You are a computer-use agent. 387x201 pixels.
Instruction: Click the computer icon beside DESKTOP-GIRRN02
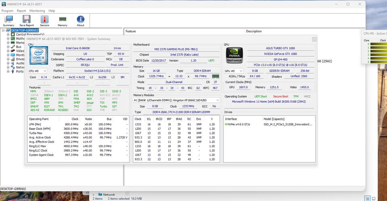8,30
